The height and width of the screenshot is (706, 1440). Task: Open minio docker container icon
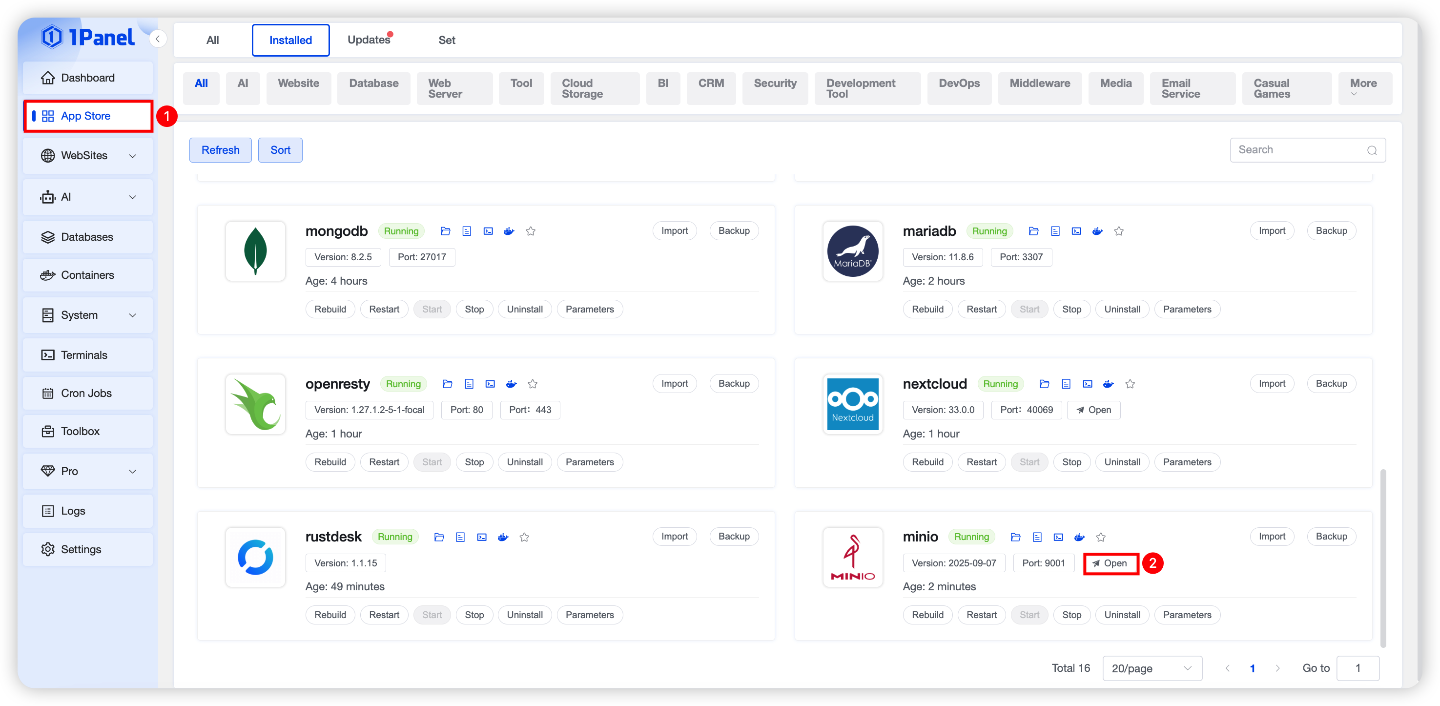(1079, 537)
